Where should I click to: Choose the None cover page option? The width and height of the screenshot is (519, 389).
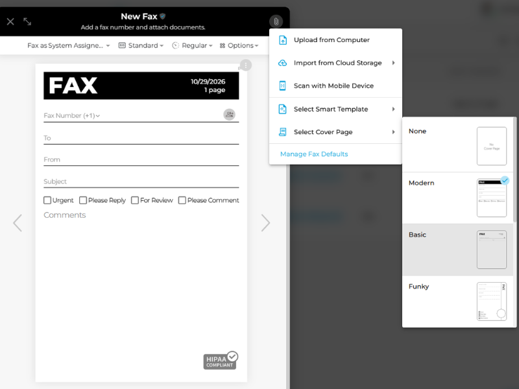[458, 145]
